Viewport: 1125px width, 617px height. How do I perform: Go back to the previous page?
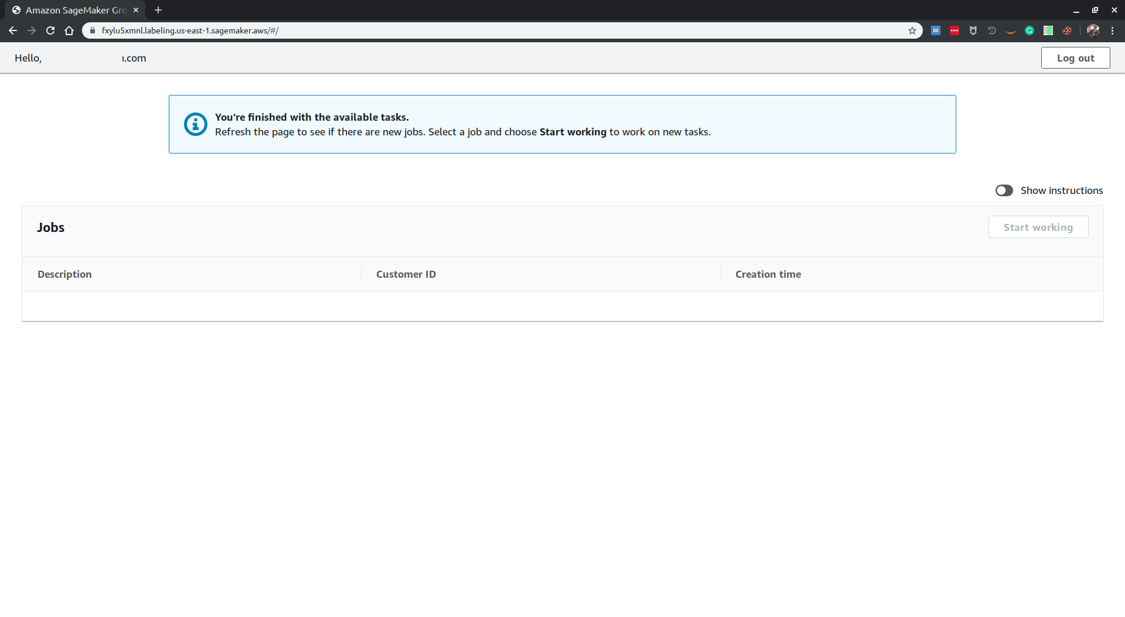click(x=13, y=30)
